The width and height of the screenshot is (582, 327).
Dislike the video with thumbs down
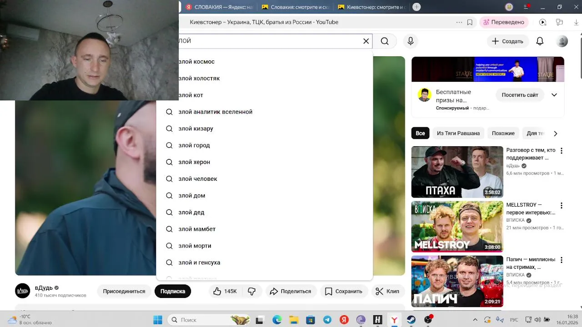(251, 291)
